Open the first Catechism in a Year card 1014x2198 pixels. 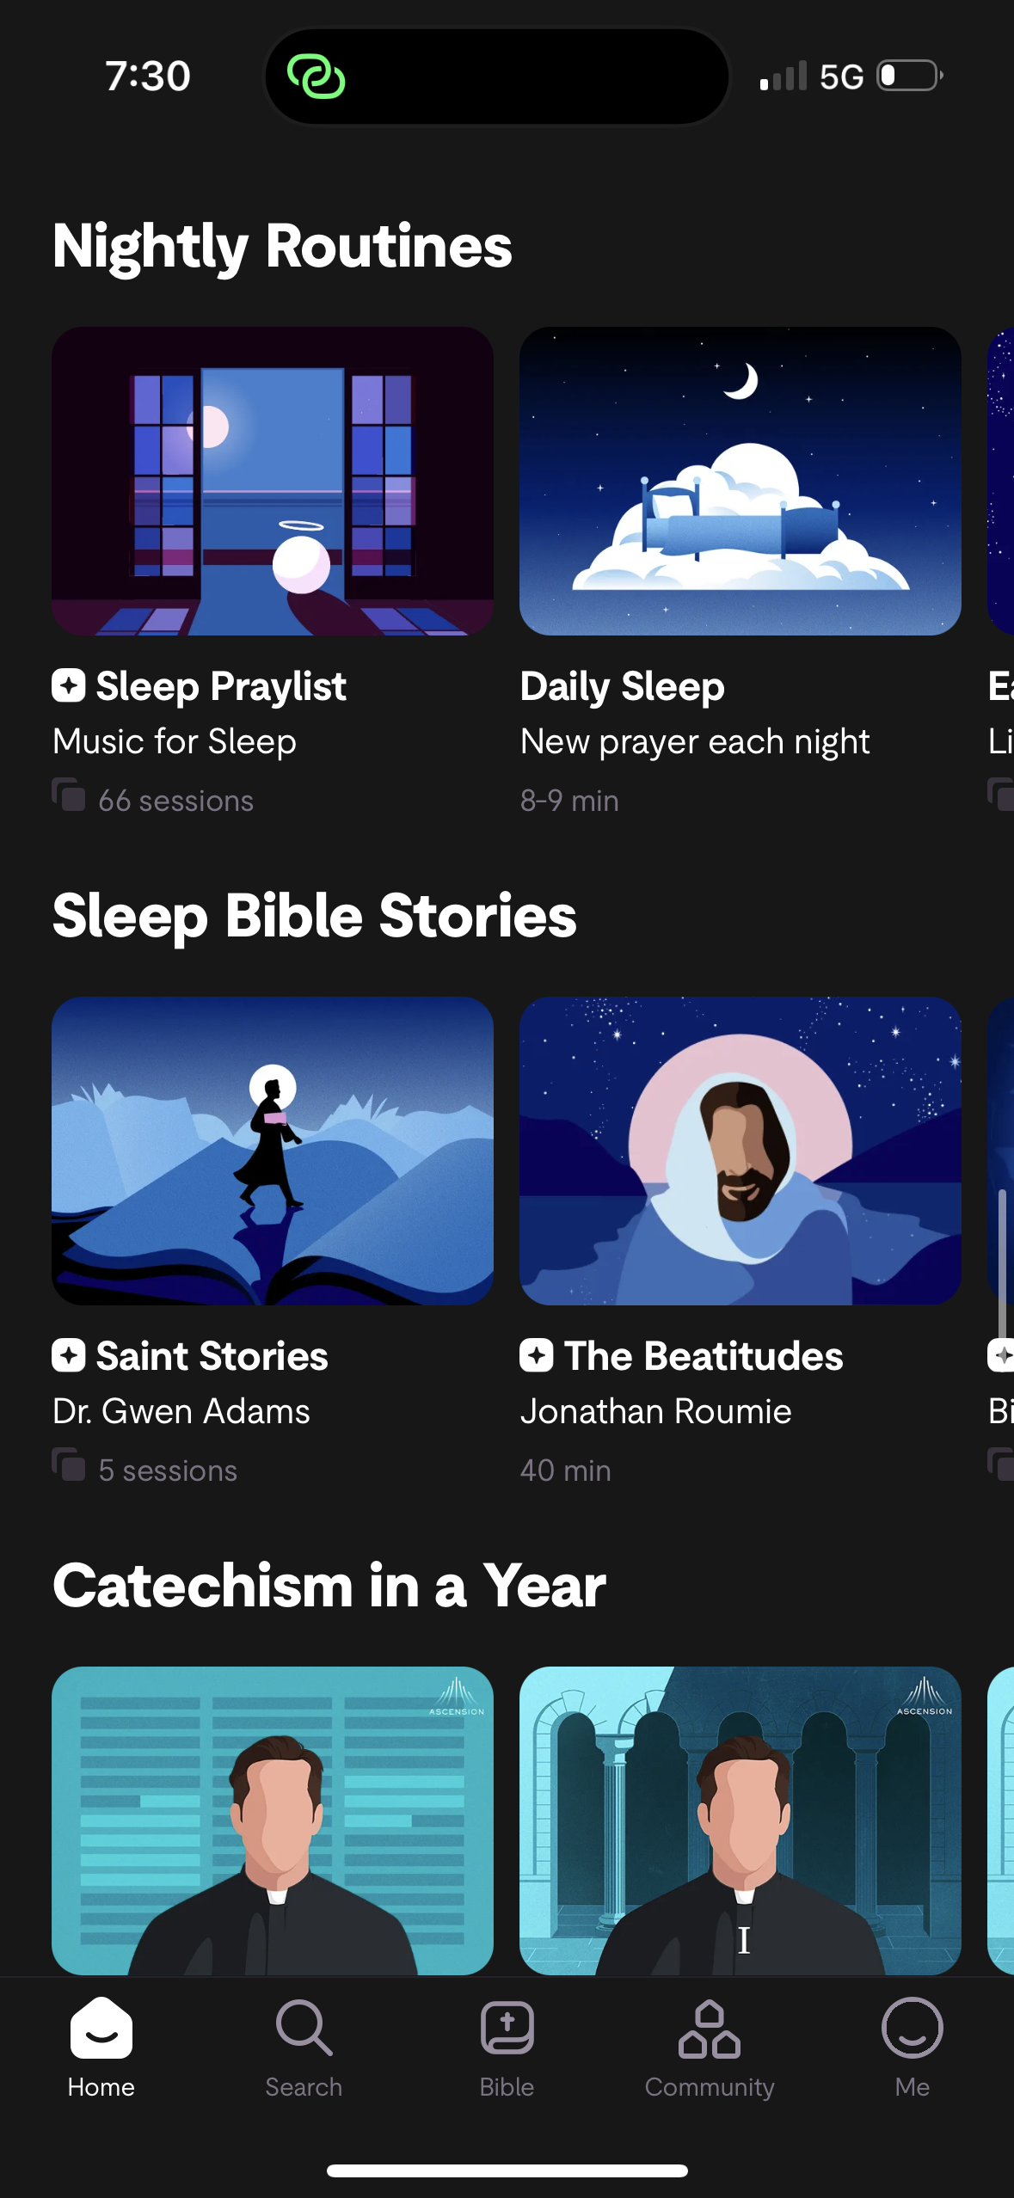(x=273, y=1820)
